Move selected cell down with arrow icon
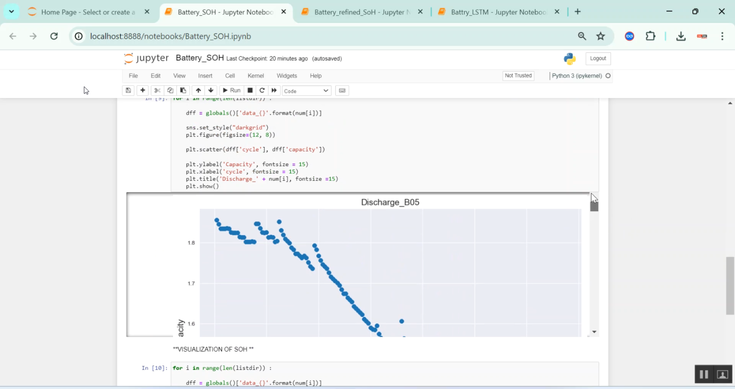This screenshot has height=389, width=735. coord(211,91)
